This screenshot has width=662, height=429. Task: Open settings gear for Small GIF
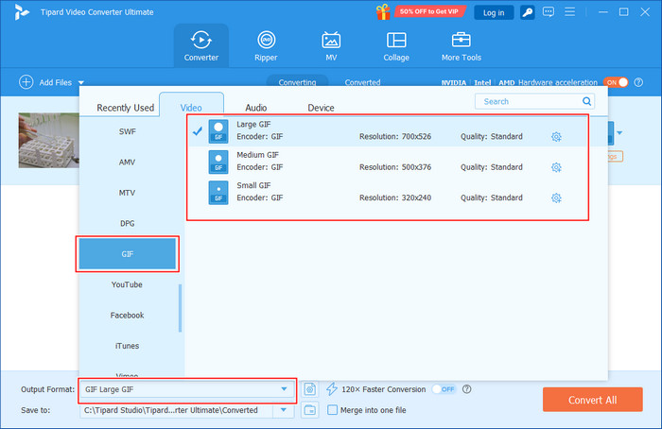556,197
